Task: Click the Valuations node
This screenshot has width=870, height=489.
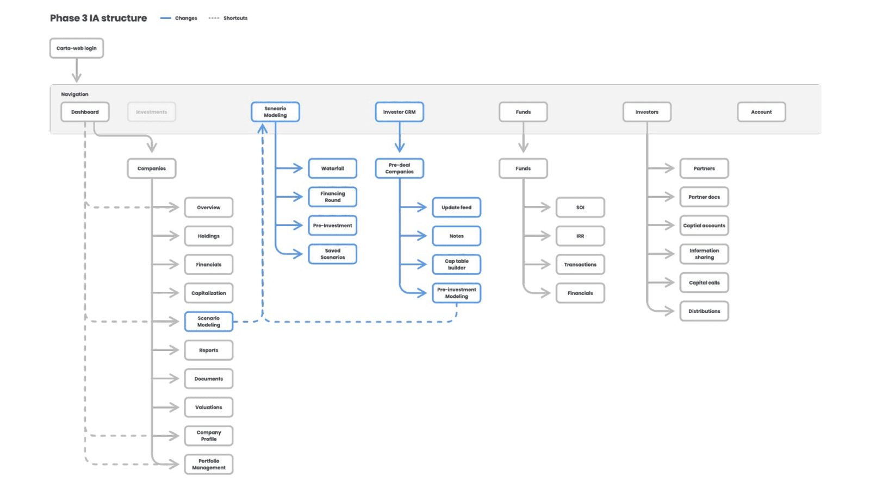Action: coord(209,407)
